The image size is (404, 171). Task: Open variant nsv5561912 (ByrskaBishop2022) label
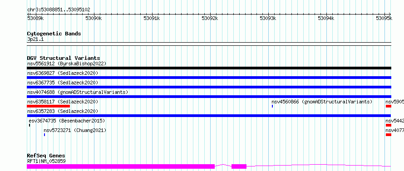point(67,64)
